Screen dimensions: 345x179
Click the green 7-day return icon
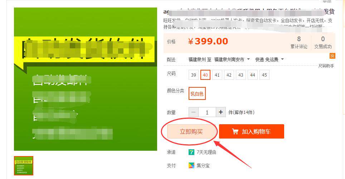point(191,152)
